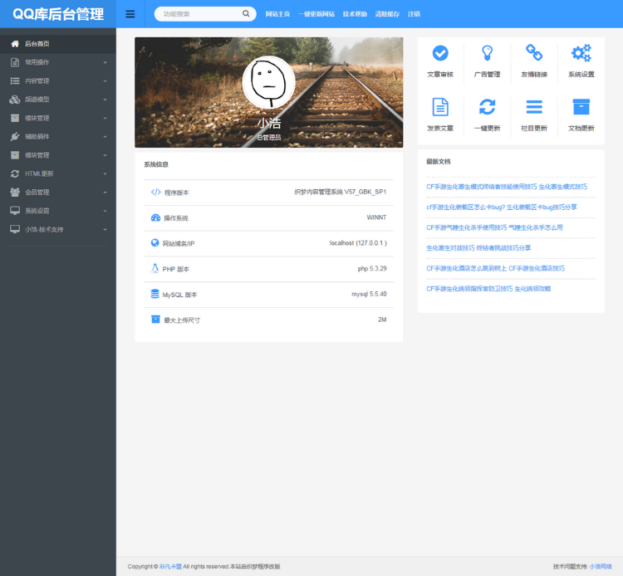
Task: Expand 频道模型 using its dropdown arrow
Action: (x=105, y=100)
